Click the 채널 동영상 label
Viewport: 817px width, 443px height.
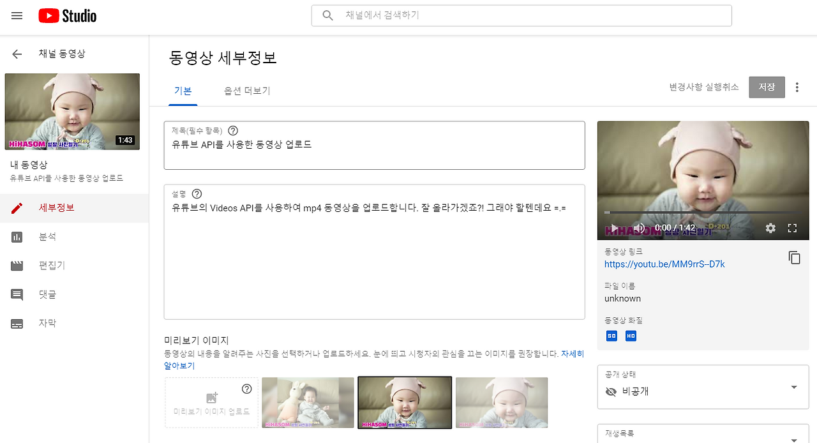62,54
